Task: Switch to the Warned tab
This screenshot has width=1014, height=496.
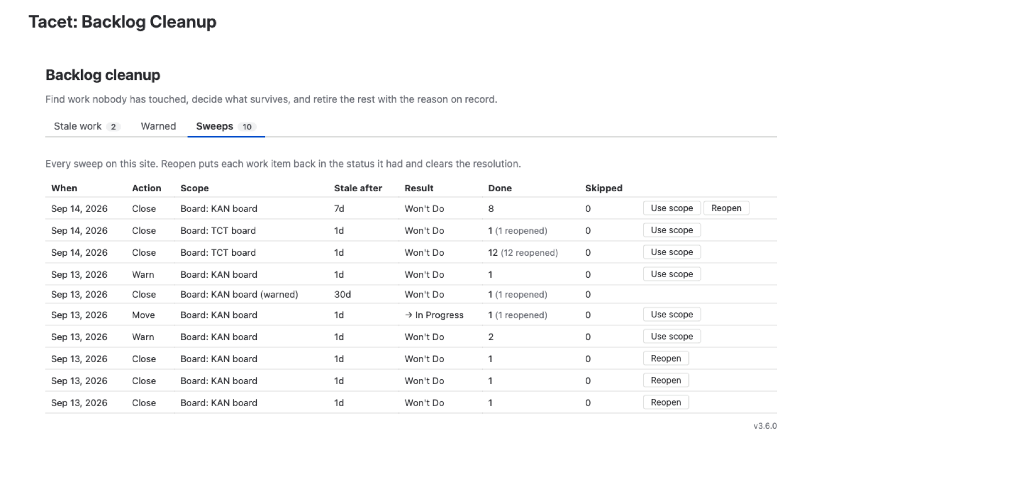Action: 158,126
